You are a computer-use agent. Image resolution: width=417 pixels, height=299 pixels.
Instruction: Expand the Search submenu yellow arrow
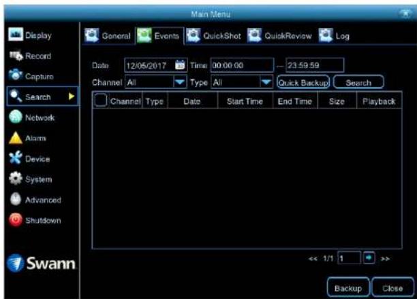tap(72, 96)
